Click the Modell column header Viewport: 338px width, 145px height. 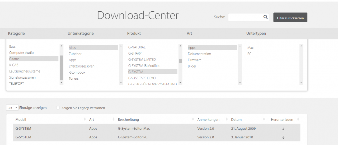[x=21, y=120]
